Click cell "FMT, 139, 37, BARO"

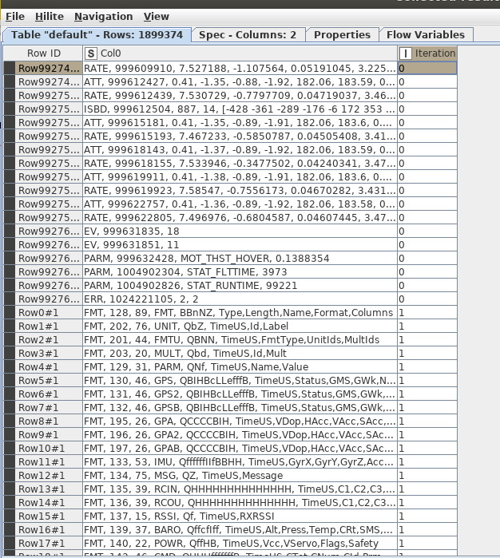[240, 529]
